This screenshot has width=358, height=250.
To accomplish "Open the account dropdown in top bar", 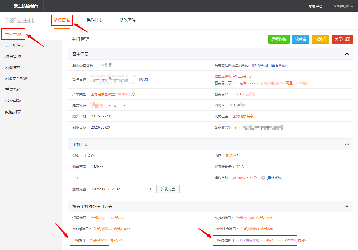I will [x=343, y=6].
